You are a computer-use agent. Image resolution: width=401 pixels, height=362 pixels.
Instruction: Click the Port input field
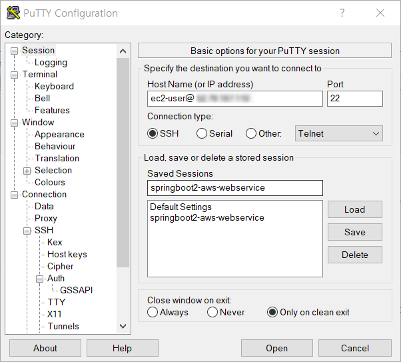[x=355, y=98]
